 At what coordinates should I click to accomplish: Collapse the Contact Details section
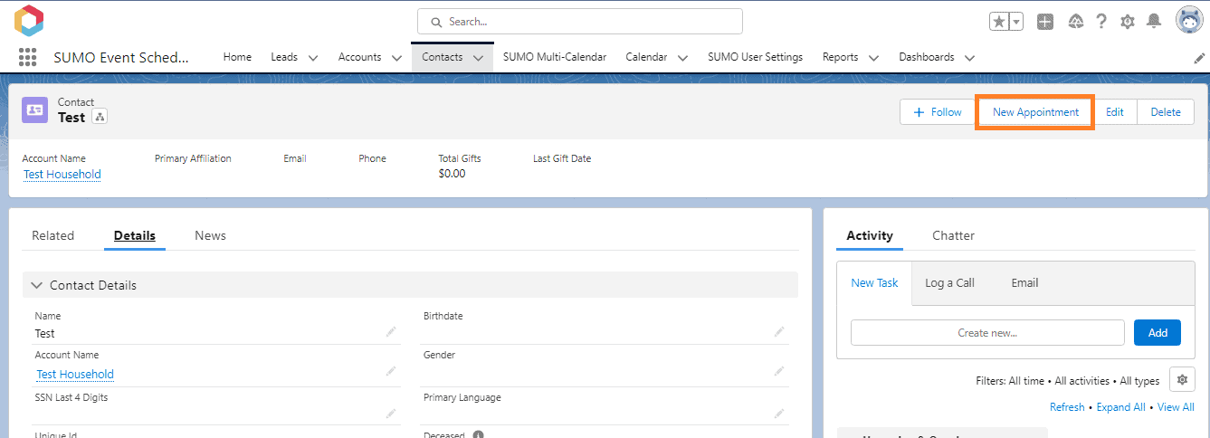pyautogui.click(x=37, y=285)
